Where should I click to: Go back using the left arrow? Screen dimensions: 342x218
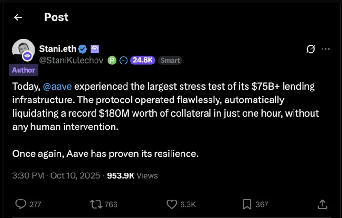18,18
